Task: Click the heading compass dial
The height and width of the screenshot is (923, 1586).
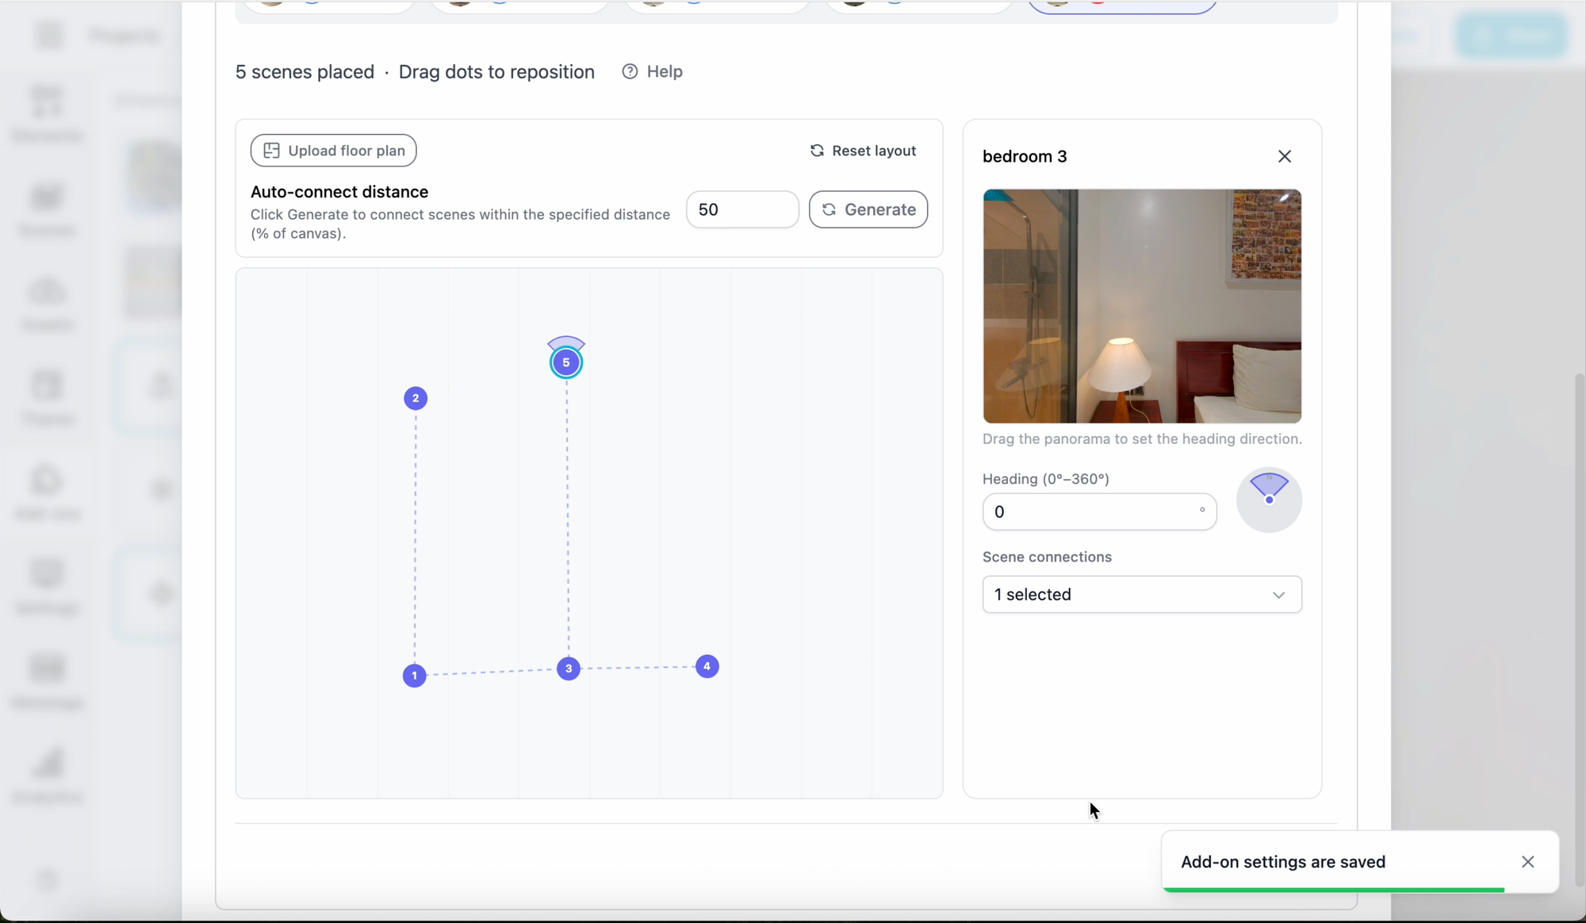Action: [x=1269, y=500]
